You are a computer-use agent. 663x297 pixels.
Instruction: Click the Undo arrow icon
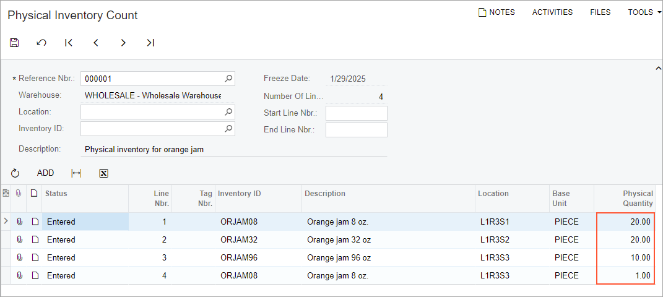[41, 43]
